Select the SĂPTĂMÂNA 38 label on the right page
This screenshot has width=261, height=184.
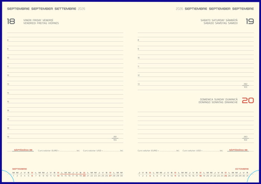click(238, 150)
